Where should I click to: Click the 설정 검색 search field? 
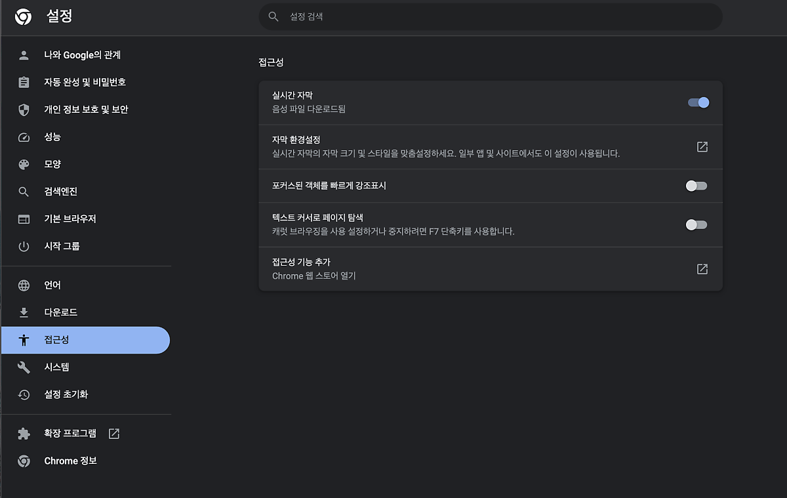point(491,16)
